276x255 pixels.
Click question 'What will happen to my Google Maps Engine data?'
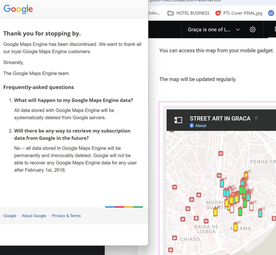click(74, 100)
